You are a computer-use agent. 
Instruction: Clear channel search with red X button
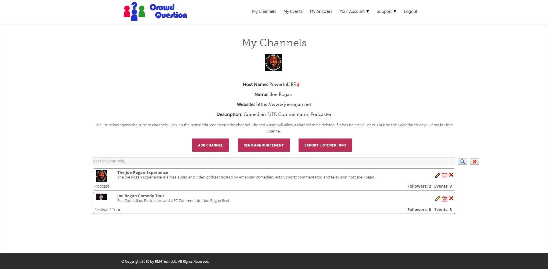[475, 162]
